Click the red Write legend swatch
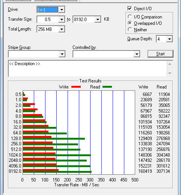Viewport: 181px width, 195px height. point(76,87)
